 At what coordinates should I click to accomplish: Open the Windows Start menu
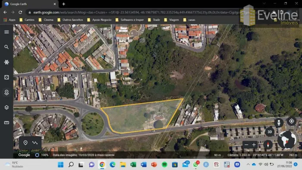[61, 164]
